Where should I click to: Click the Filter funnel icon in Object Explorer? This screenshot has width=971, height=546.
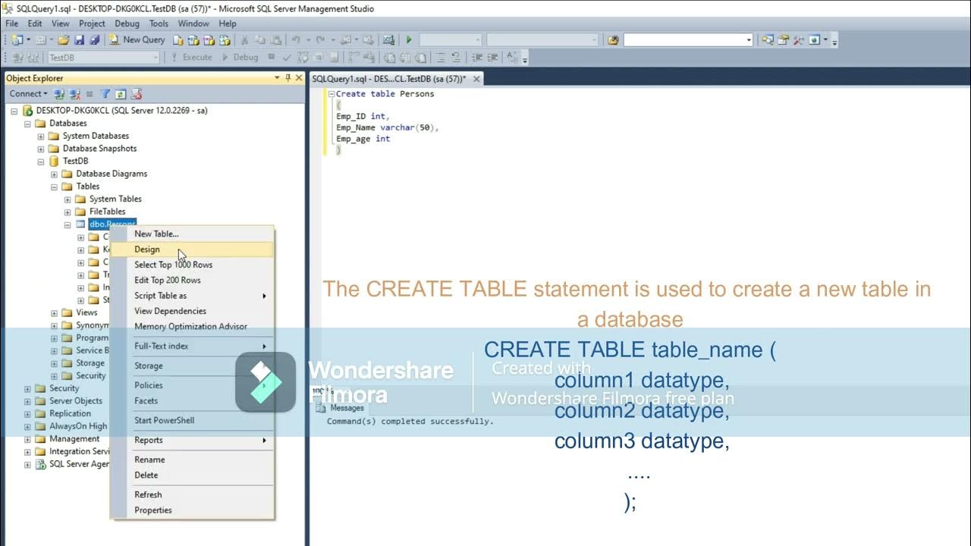(x=106, y=94)
